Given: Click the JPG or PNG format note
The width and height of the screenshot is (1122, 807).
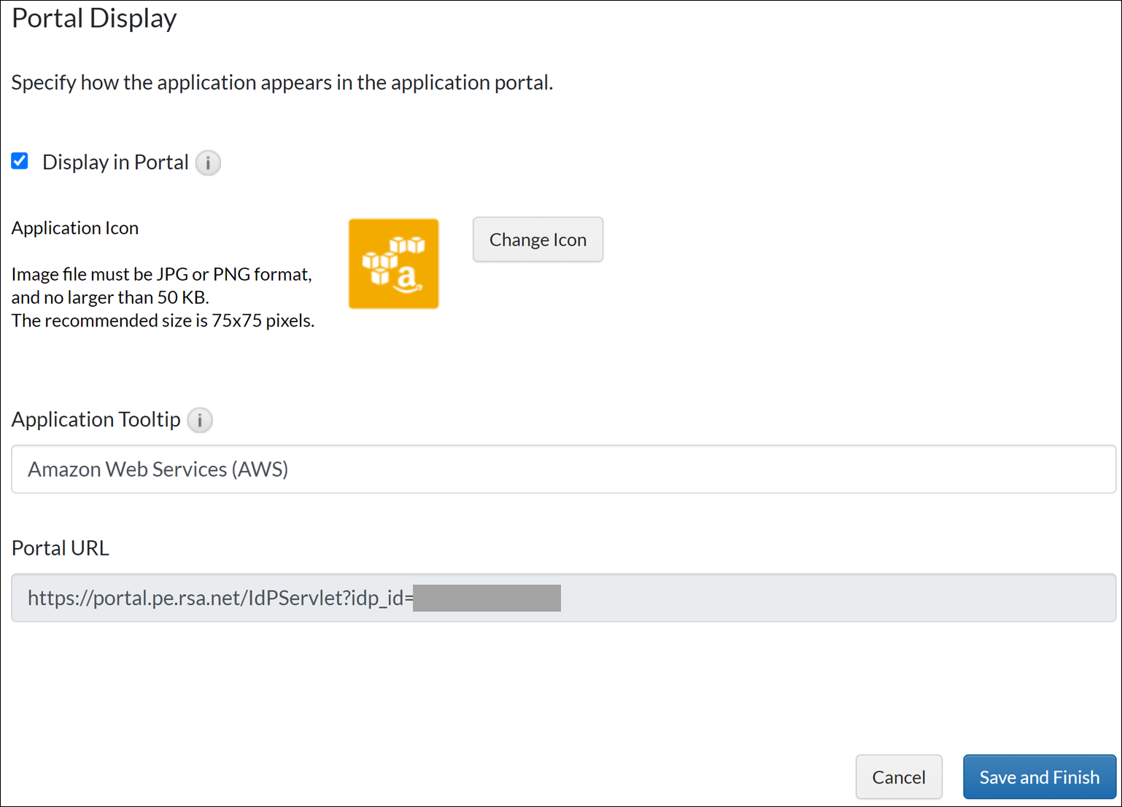Looking at the screenshot, I should pos(161,274).
